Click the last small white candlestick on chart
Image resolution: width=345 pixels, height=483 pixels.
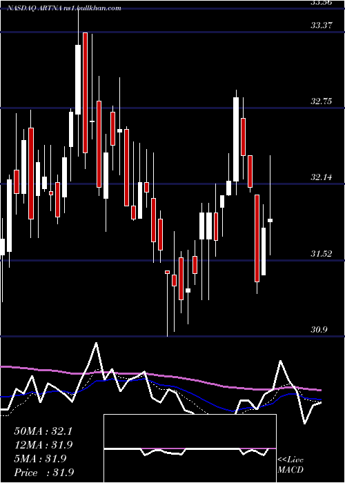[270, 220]
